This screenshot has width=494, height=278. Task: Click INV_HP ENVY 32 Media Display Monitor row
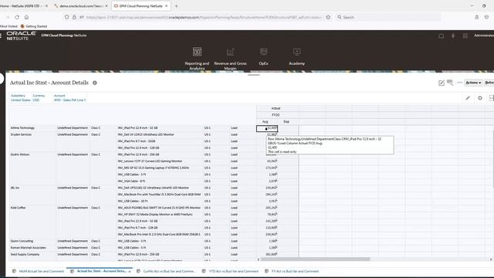155,215
